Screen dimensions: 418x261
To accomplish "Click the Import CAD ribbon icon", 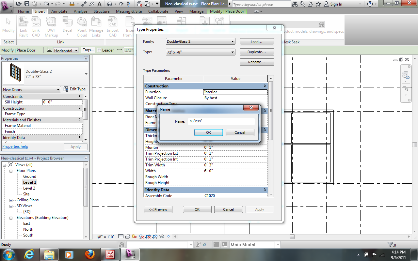I will (113, 27).
